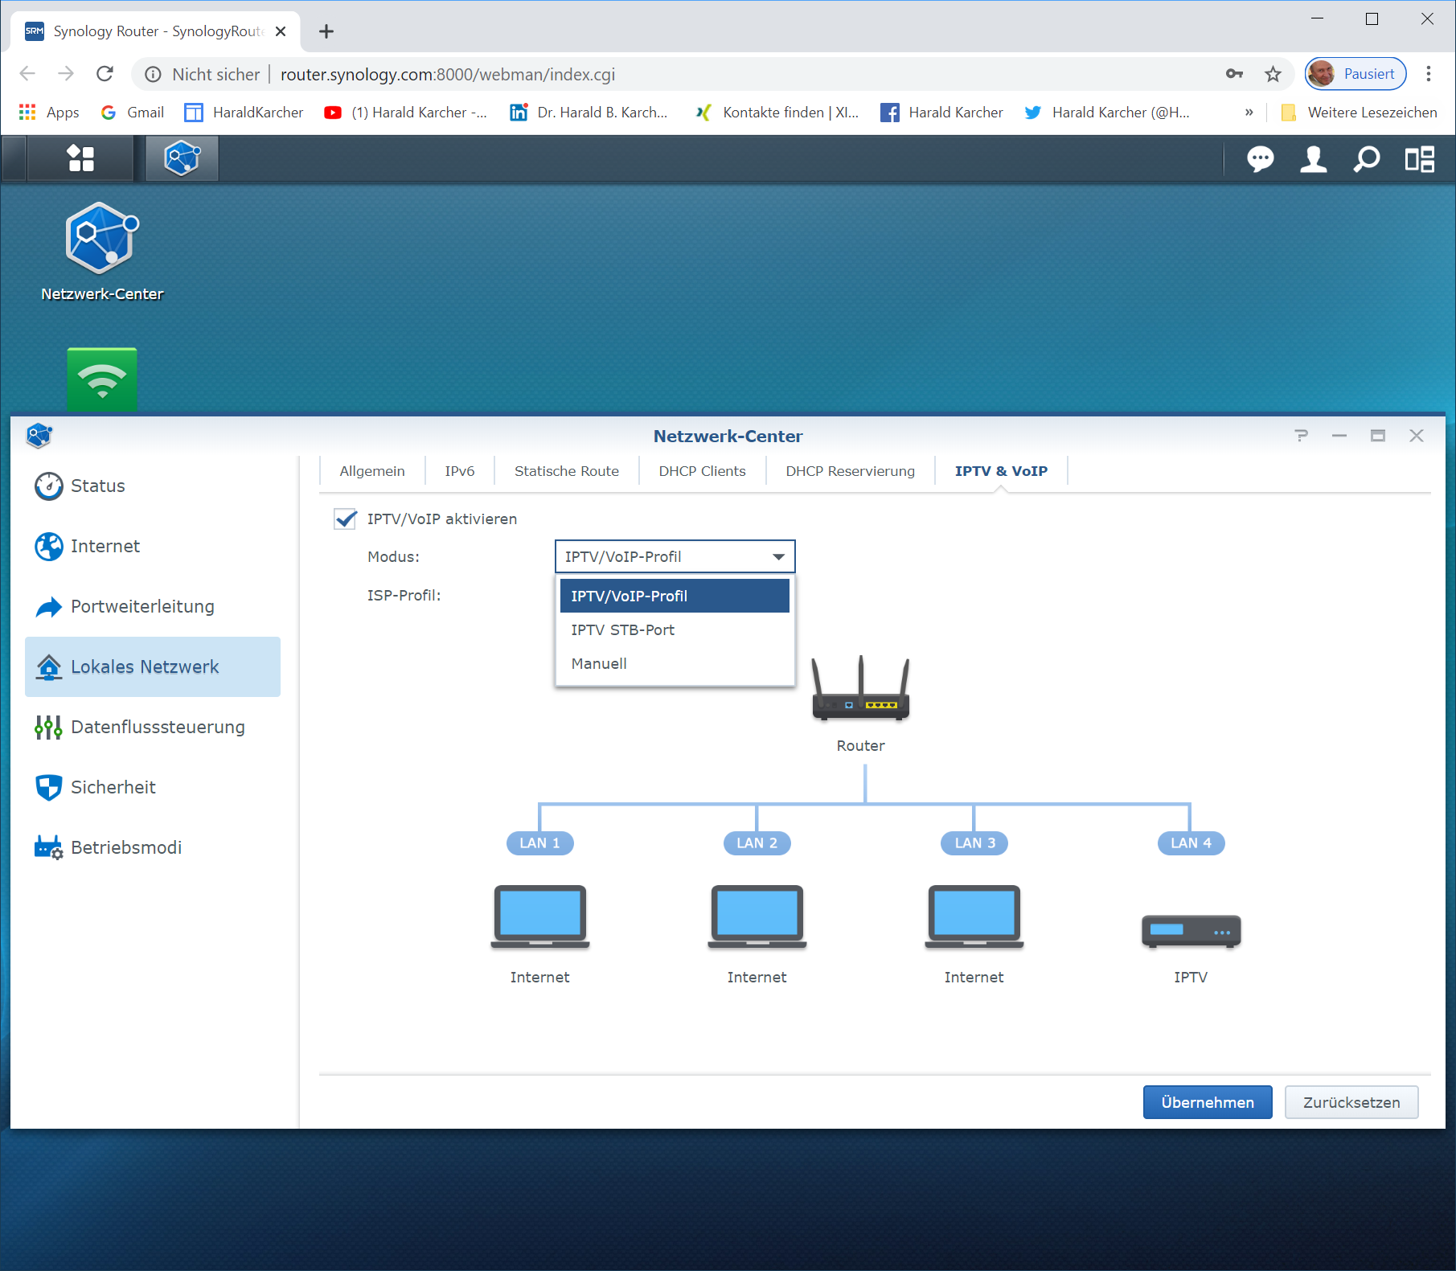Viewport: 1456px width, 1271px height.
Task: Collapse the Modus dropdown arrow
Action: [x=778, y=557]
